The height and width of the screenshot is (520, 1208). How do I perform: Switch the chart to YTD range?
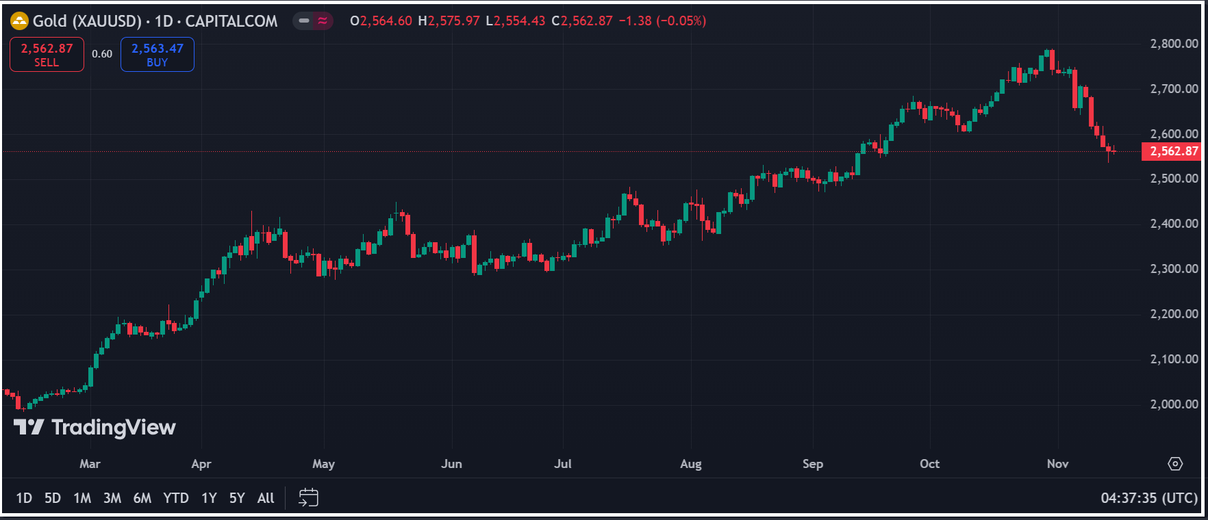[176, 498]
